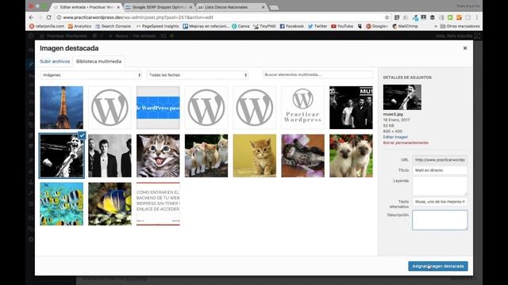Select the single blue-yellow fish thumbnail
Image resolution: width=508 pixels, height=285 pixels.
[110, 204]
